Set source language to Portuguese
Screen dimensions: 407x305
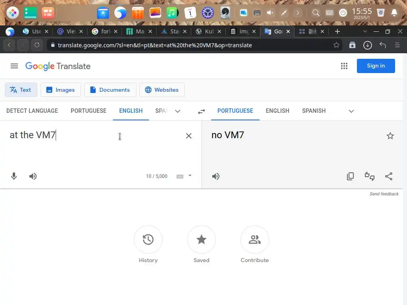click(x=89, y=111)
